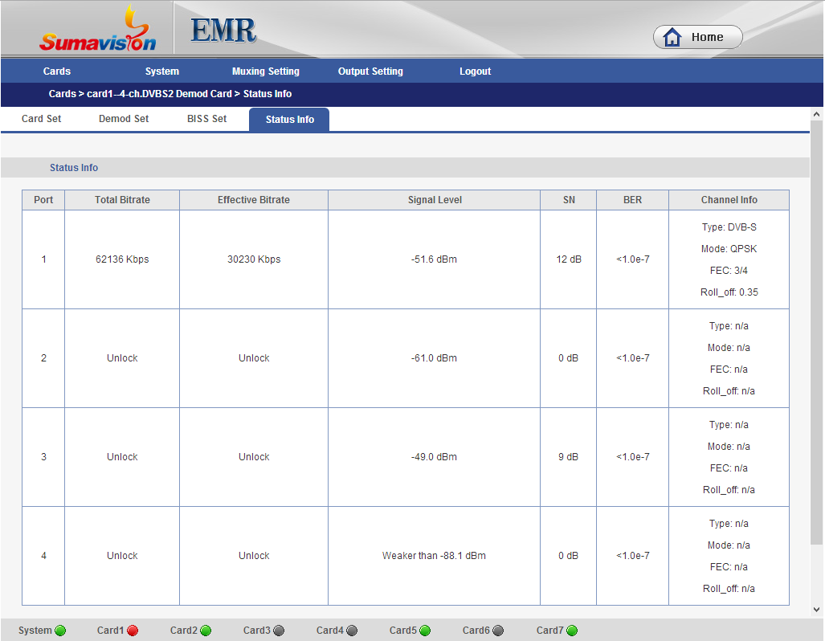Click the Card4 gray status indicator

(352, 631)
